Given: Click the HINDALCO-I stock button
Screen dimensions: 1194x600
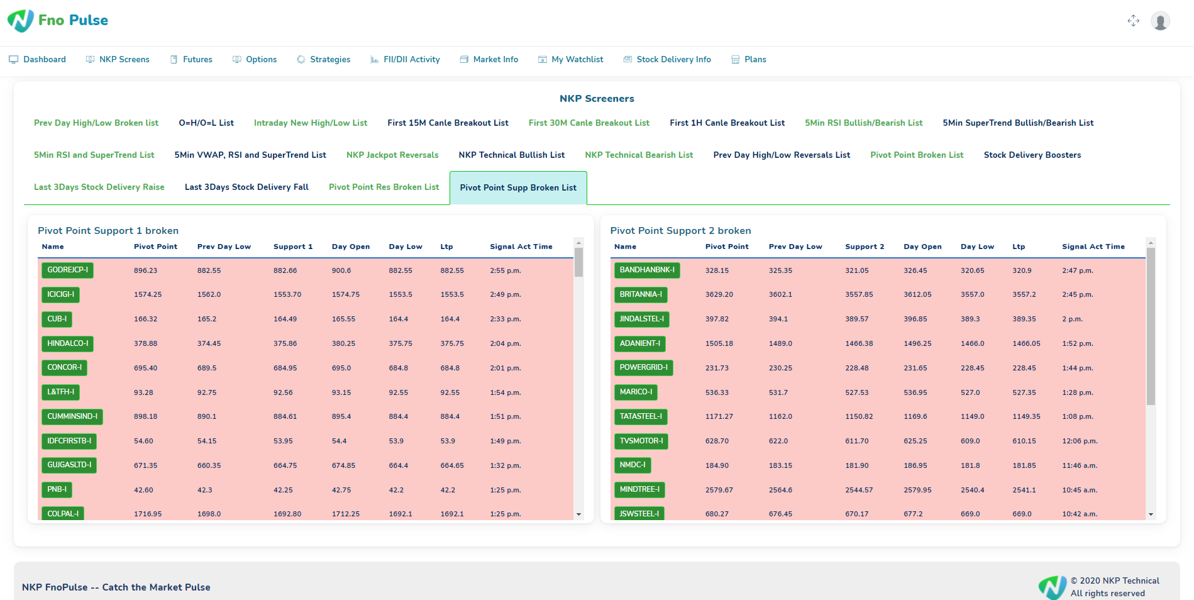Looking at the screenshot, I should (x=67, y=344).
